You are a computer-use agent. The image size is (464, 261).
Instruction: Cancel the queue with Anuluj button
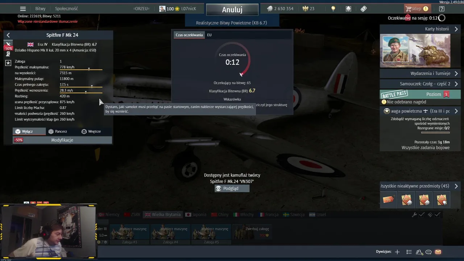(x=232, y=9)
